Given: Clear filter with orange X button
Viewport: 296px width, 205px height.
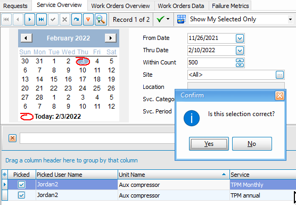Looking at the screenshot, I should pos(12,138).
